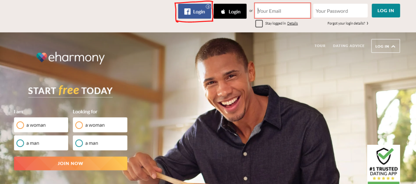Click the info icon on Facebook Login button
416x184 pixels.
pyautogui.click(x=208, y=6)
